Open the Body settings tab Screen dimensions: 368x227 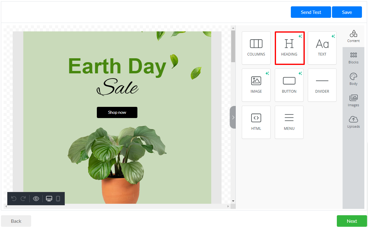(x=353, y=79)
